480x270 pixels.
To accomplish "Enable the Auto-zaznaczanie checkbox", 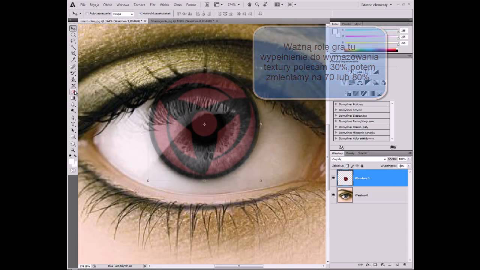I will [x=87, y=13].
